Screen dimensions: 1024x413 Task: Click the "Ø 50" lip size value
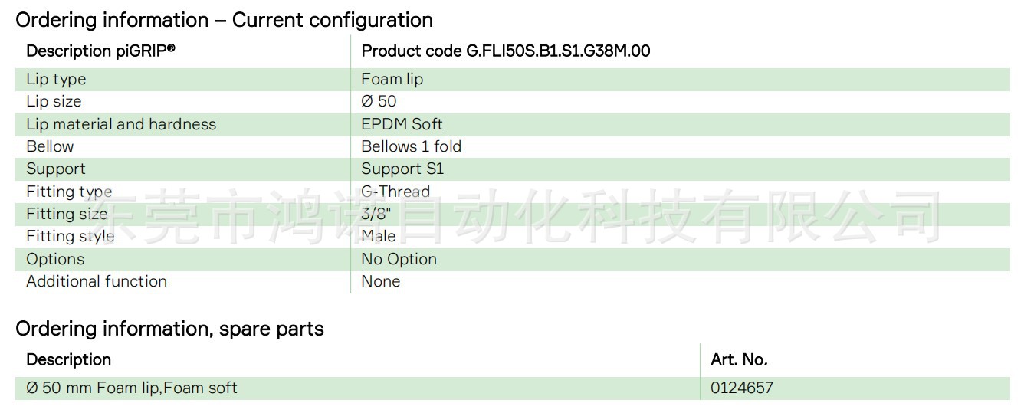[379, 101]
